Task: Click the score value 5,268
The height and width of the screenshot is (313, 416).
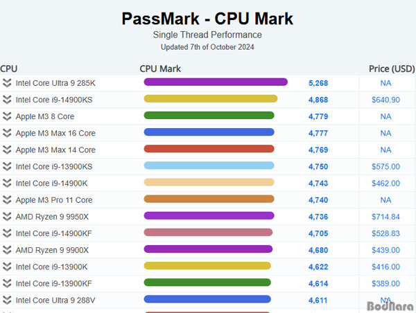Action: tap(318, 83)
